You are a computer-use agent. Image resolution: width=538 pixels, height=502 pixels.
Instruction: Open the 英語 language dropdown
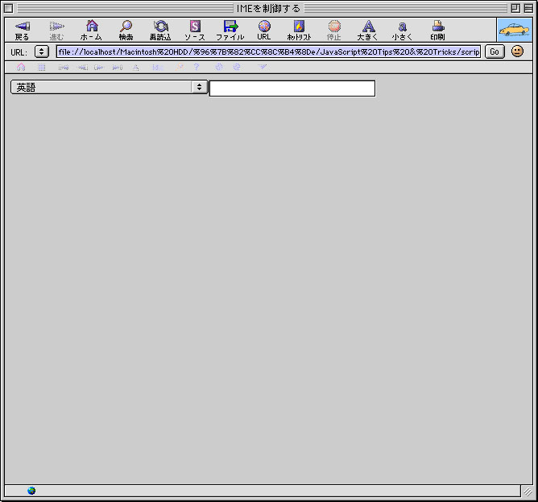[109, 87]
